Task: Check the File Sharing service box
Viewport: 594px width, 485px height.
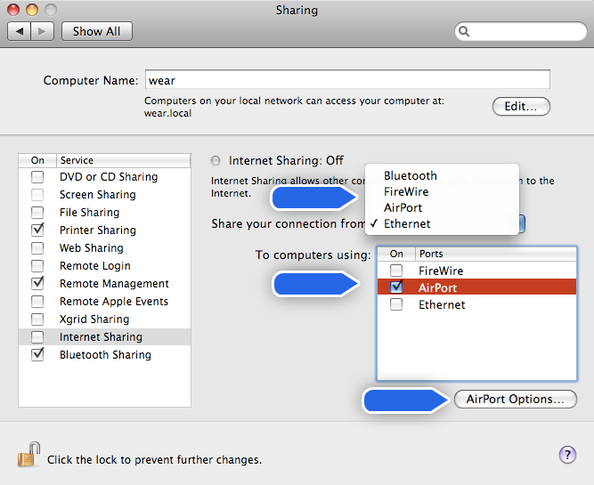Action: (x=37, y=213)
